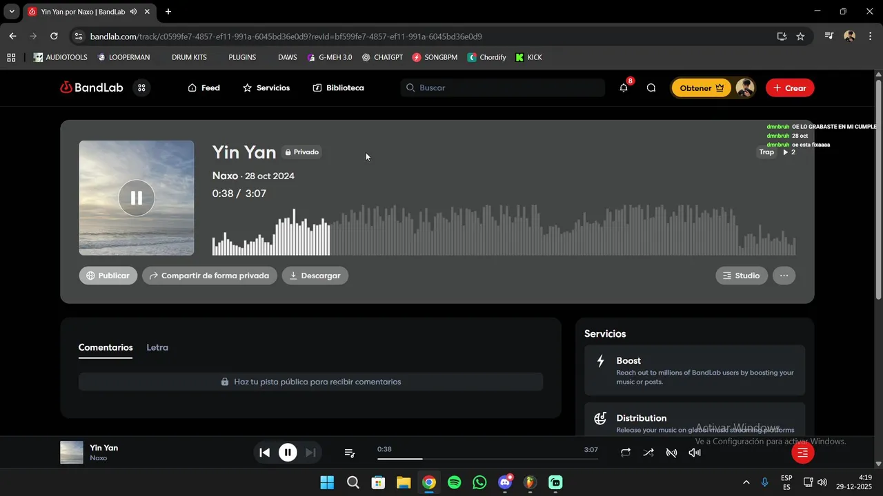Open the Distribution service card
The width and height of the screenshot is (883, 496).
click(695, 419)
